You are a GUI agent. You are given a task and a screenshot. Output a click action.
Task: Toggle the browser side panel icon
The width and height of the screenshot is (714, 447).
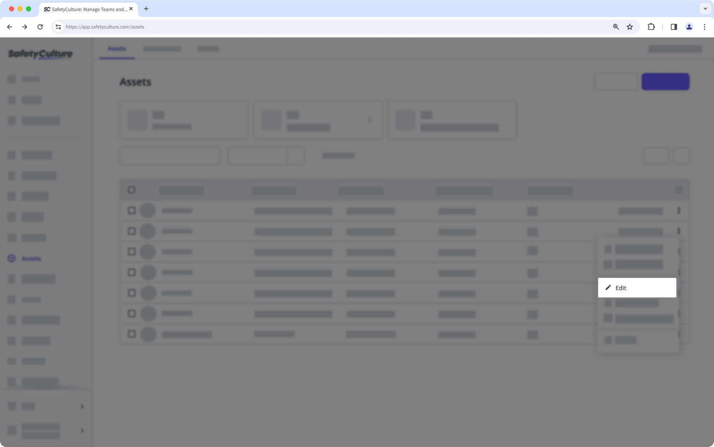tap(674, 27)
